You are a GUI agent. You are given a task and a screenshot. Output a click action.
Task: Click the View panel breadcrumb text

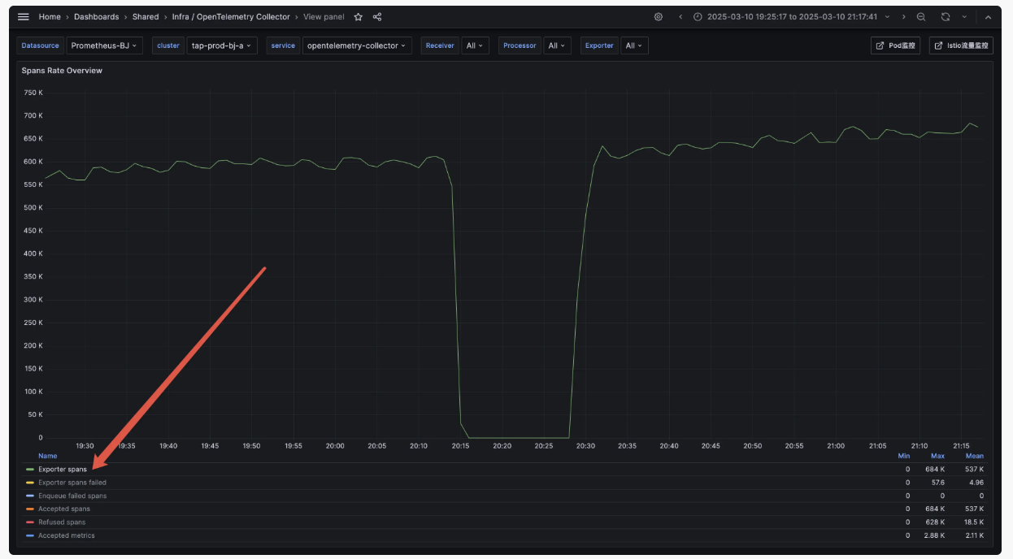[324, 17]
